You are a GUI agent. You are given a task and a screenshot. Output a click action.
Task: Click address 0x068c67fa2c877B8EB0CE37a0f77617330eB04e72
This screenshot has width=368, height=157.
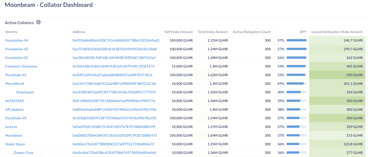(113, 144)
